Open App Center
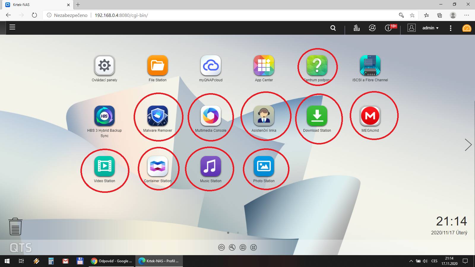 [x=264, y=65]
